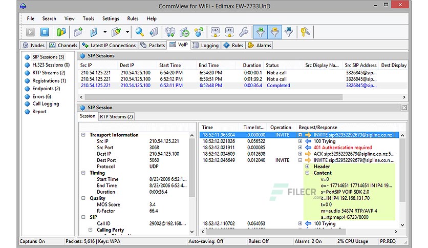This screenshot has height=248, width=428.
Task: Select the Completed SIP session row
Action: [x=243, y=86]
